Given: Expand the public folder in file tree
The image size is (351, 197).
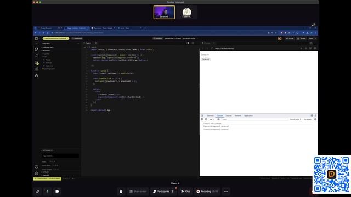Looking at the screenshot, I should click(x=47, y=54).
